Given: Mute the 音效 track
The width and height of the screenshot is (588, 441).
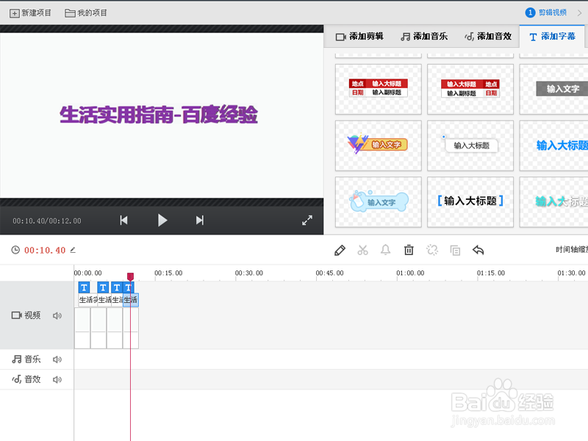Looking at the screenshot, I should click(x=57, y=380).
